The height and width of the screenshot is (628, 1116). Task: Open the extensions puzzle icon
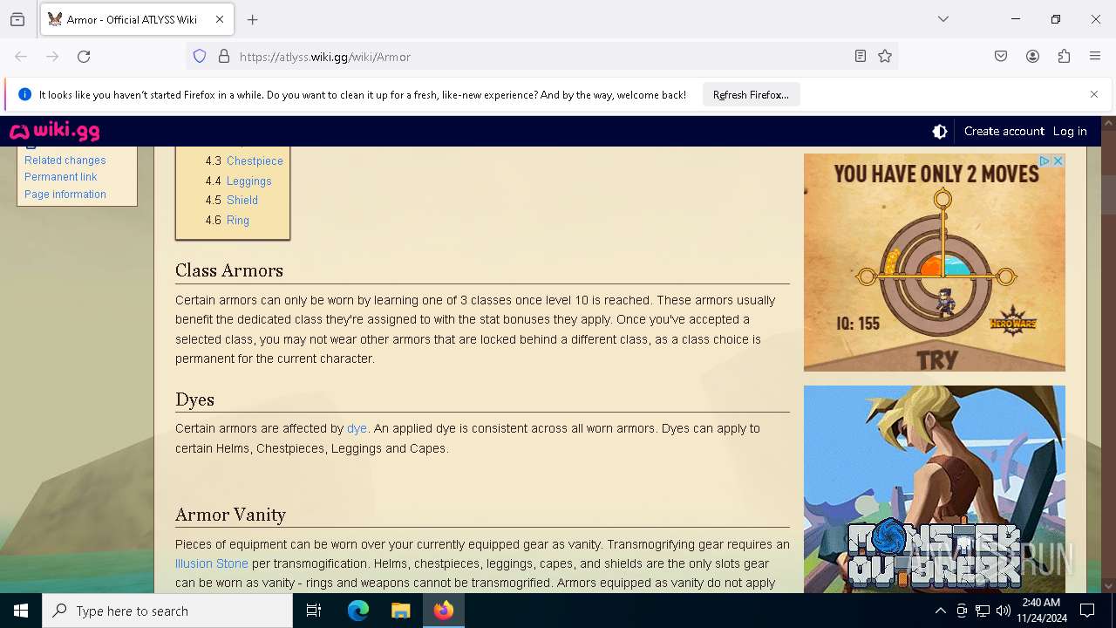[1064, 57]
